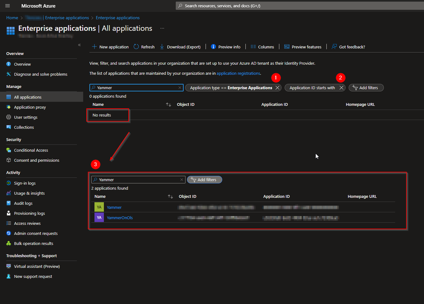The width and height of the screenshot is (424, 304).
Task: Click the lower Add filters button
Action: click(x=205, y=180)
